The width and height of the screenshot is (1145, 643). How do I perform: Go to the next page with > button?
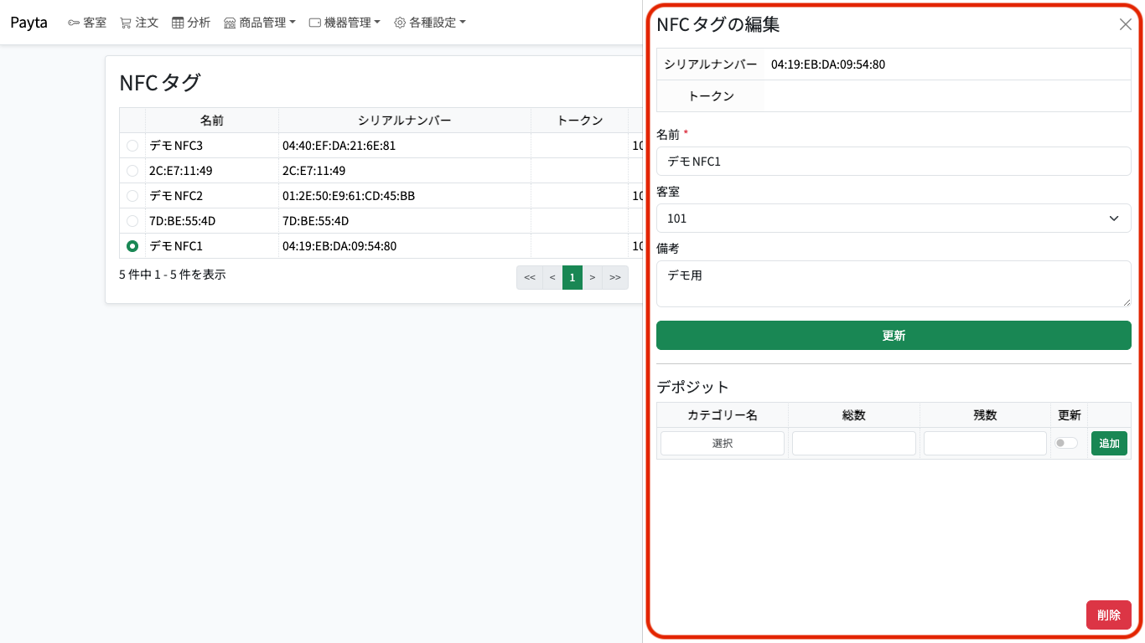click(593, 277)
